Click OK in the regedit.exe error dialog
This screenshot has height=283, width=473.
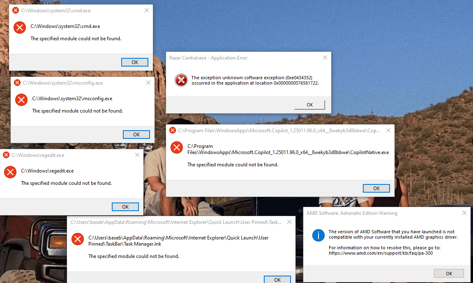click(125, 207)
